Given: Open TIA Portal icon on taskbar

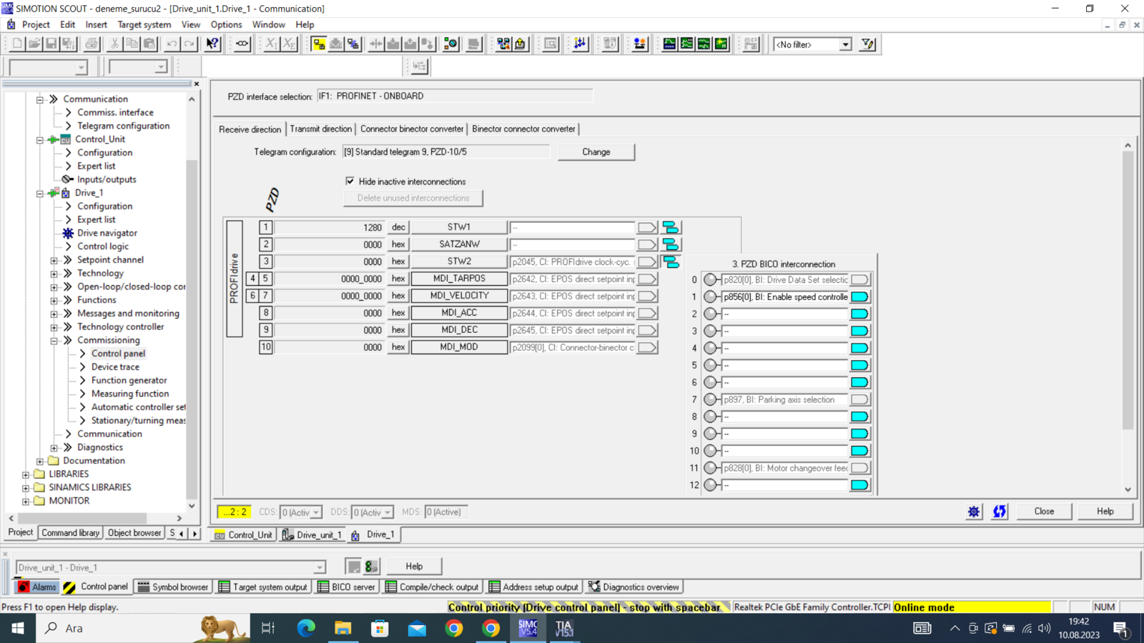Looking at the screenshot, I should (564, 628).
